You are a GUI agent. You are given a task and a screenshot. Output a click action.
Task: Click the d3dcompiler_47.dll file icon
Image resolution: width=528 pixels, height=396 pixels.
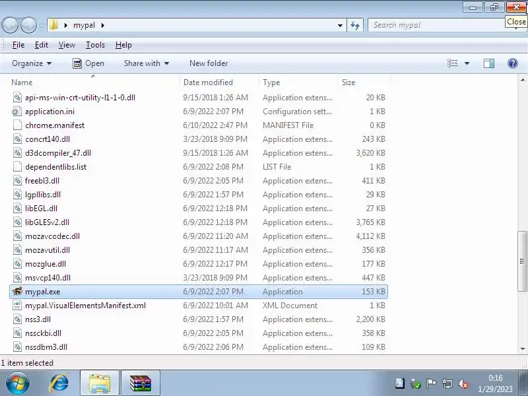(17, 153)
